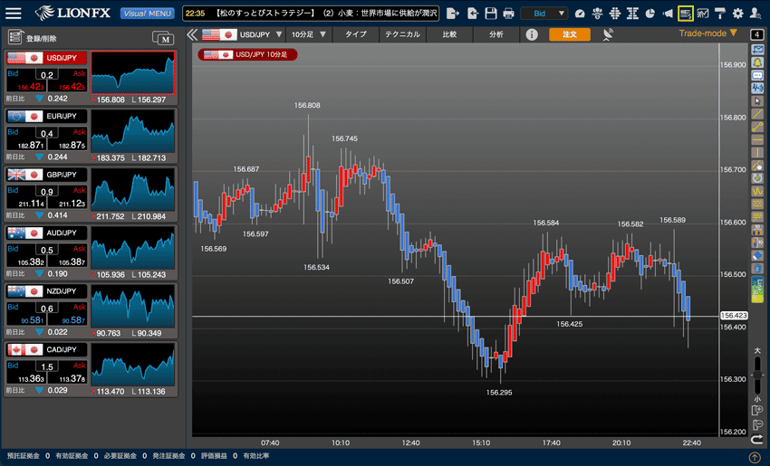Toggle the M multi-window icon
Screen dimensions: 770x466
coord(163,38)
